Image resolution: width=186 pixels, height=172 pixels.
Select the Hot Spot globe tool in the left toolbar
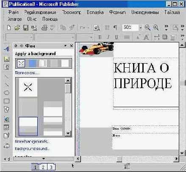pyautogui.click(x=6, y=119)
